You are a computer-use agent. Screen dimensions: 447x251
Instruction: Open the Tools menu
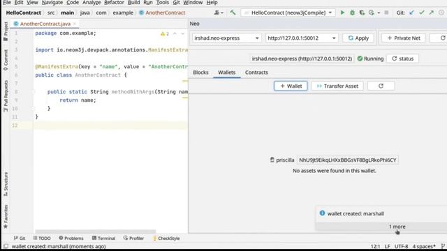point(163,2)
